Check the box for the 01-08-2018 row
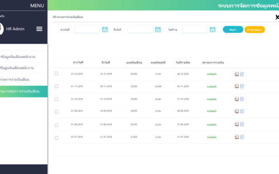The height and width of the screenshot is (174, 279). pos(56,126)
